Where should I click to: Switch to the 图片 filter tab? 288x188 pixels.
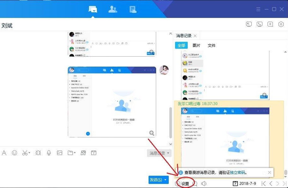[197, 45]
